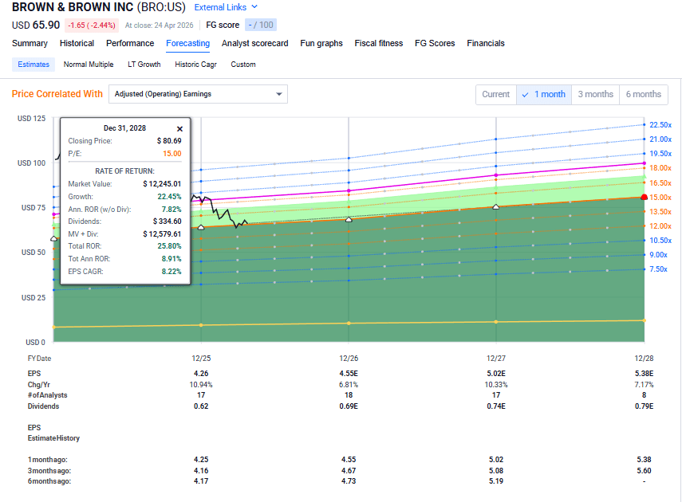Viewport: 682px width, 502px height.
Task: Close the Dec 31, 2028 tooltip popup
Action: coord(179,128)
